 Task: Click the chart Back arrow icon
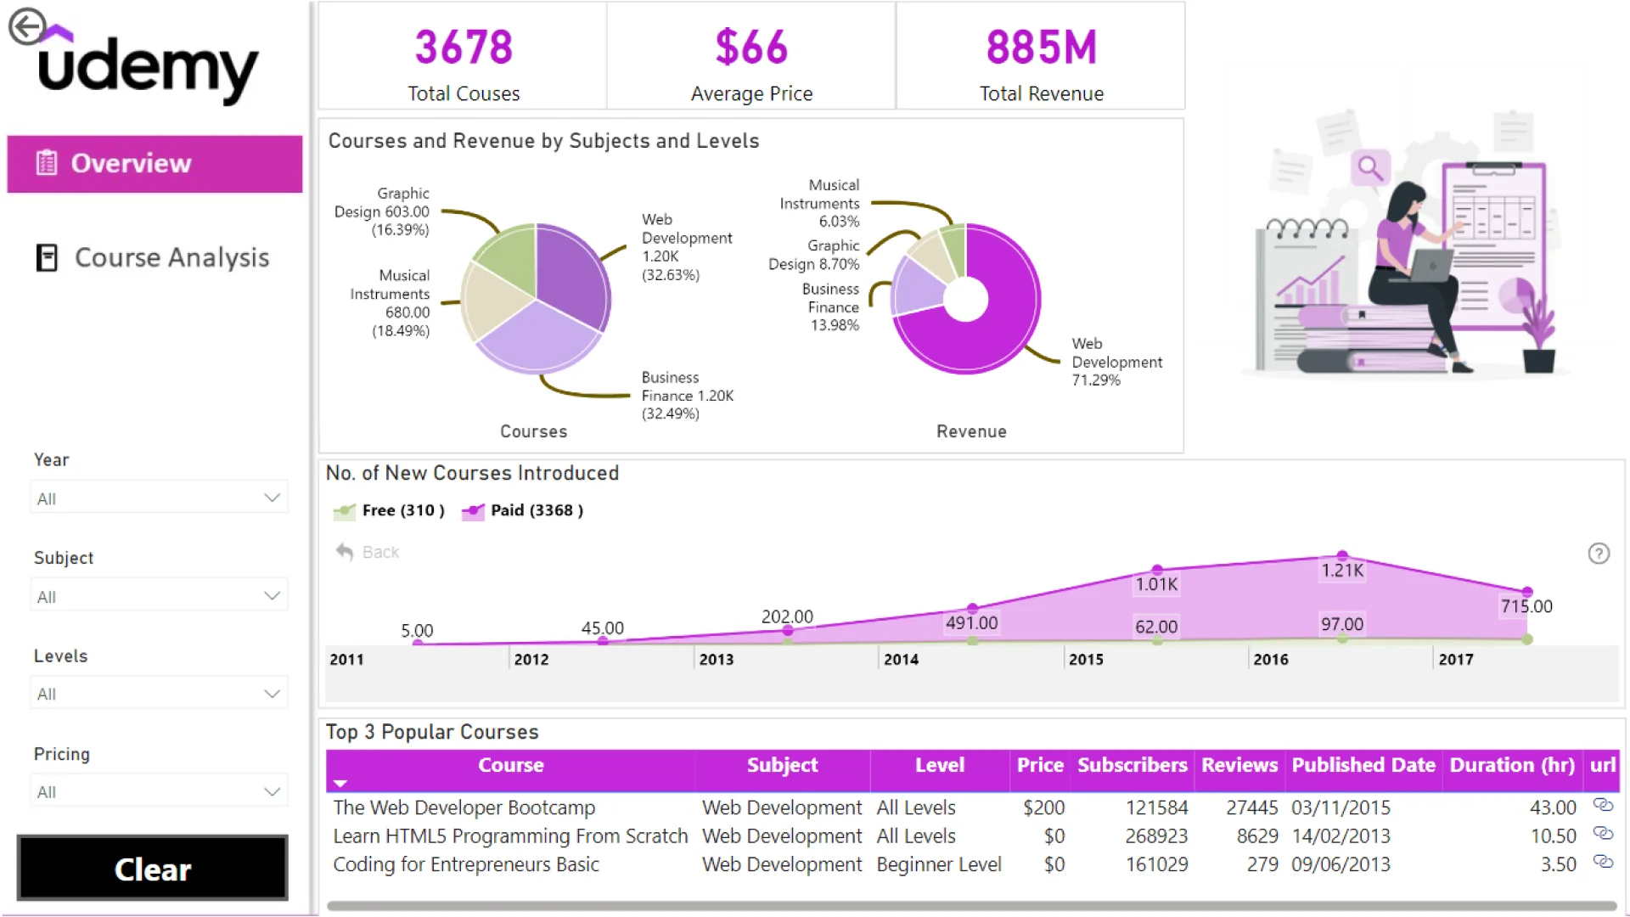pyautogui.click(x=344, y=552)
